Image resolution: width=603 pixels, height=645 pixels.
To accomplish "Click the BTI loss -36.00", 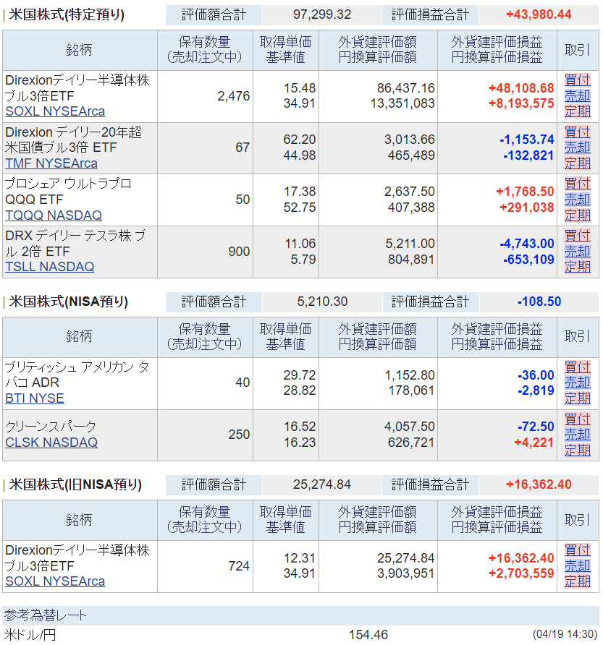I will tap(536, 375).
